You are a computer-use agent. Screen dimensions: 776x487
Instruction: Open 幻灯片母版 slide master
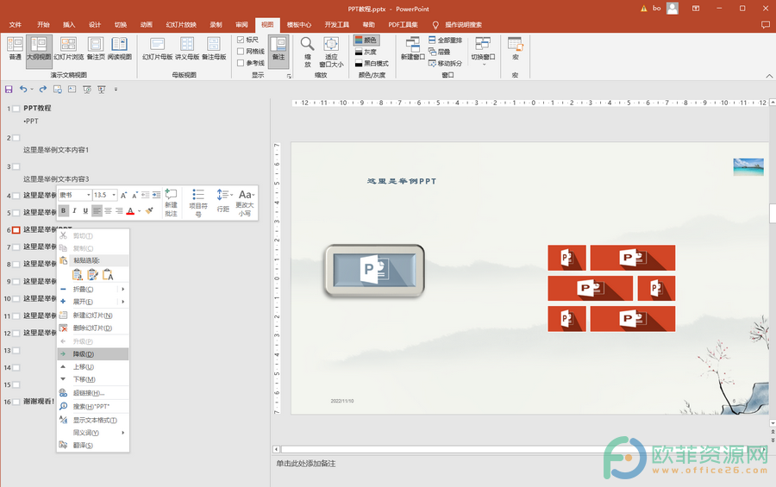pos(158,48)
